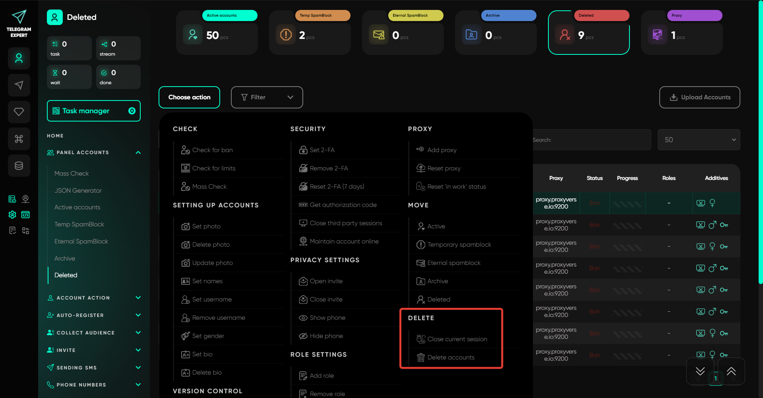Expand the Account Action sidebar section
The height and width of the screenshot is (398, 763).
coord(138,298)
